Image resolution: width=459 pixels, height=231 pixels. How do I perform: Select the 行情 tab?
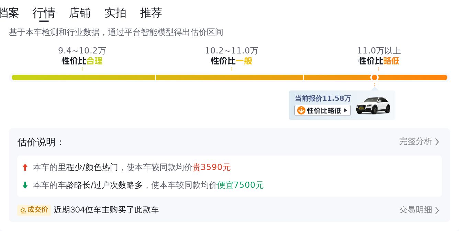pos(44,13)
